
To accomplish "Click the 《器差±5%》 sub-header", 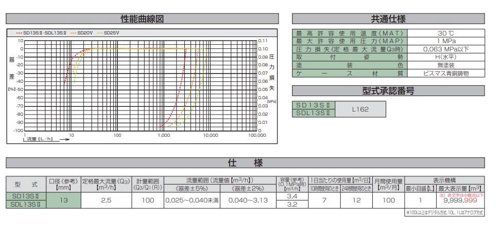I will tap(192, 189).
